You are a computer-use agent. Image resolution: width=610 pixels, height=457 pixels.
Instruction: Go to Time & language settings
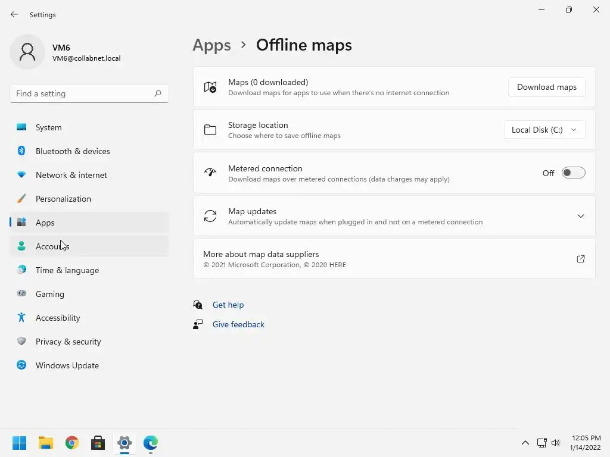(x=67, y=270)
